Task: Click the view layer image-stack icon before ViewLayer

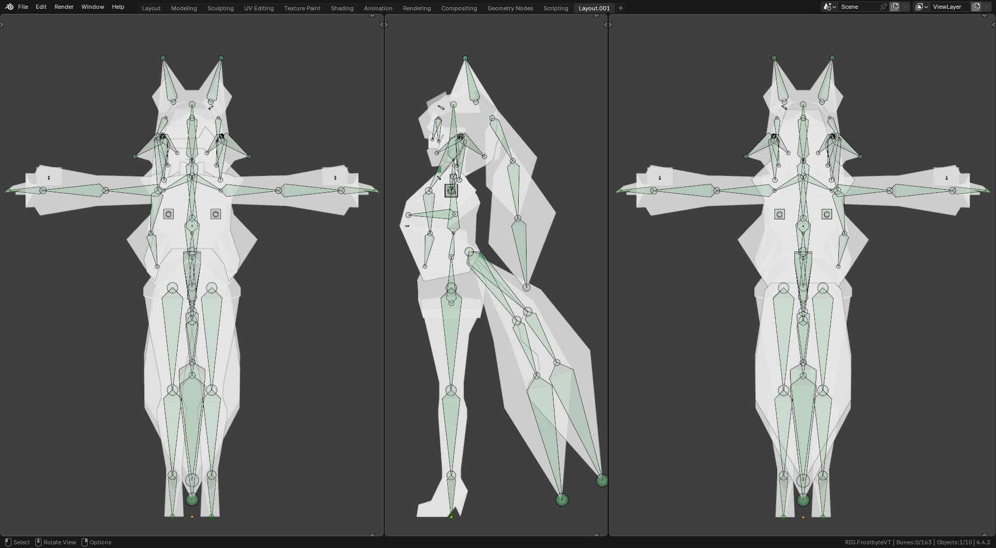Action: [x=920, y=6]
